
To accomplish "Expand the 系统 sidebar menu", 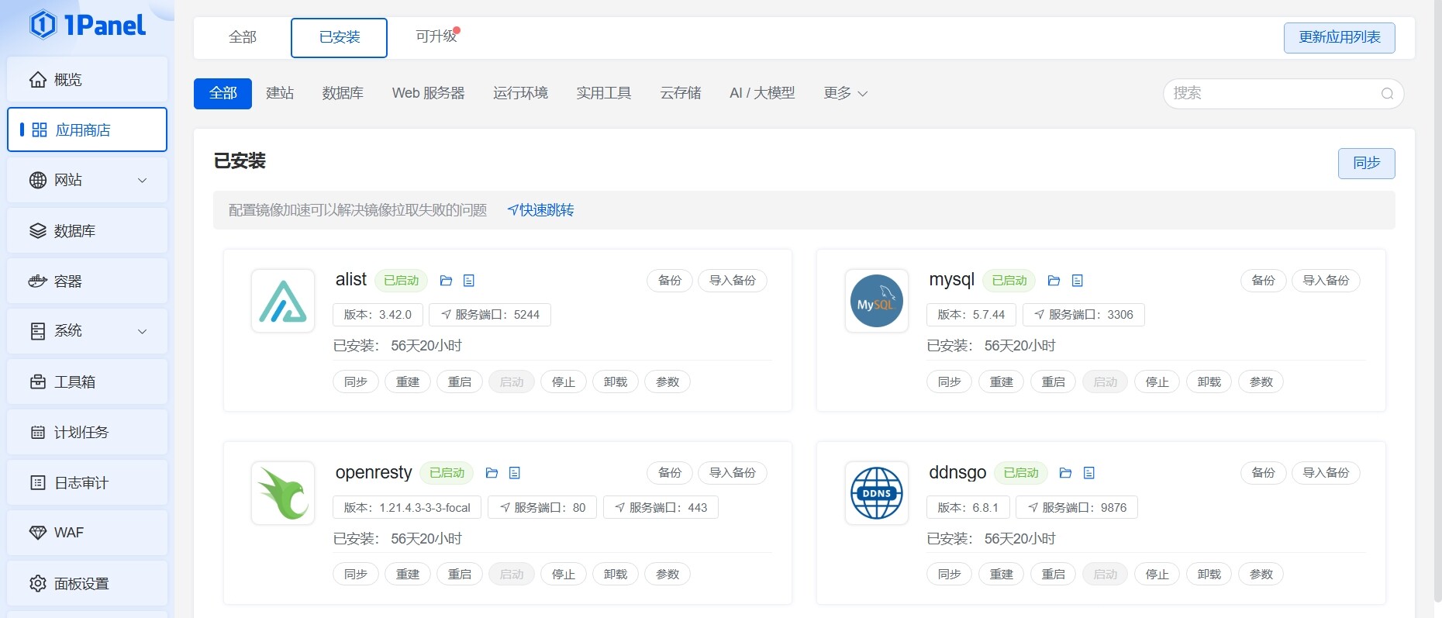I will point(87,331).
